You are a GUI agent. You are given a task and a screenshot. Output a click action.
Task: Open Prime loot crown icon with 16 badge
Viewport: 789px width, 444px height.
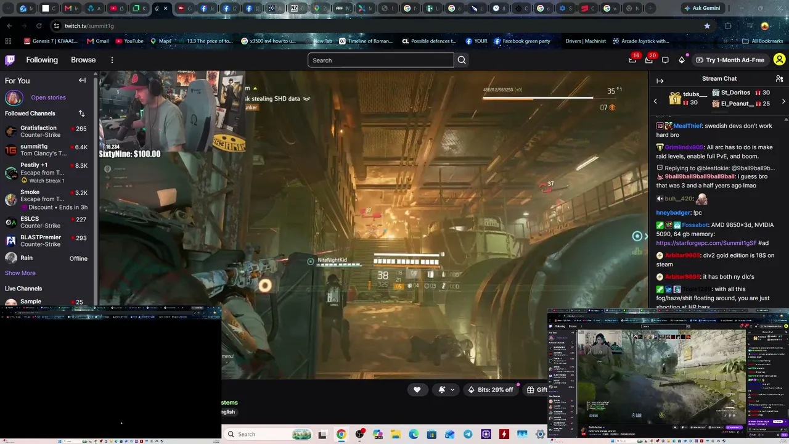click(x=632, y=60)
